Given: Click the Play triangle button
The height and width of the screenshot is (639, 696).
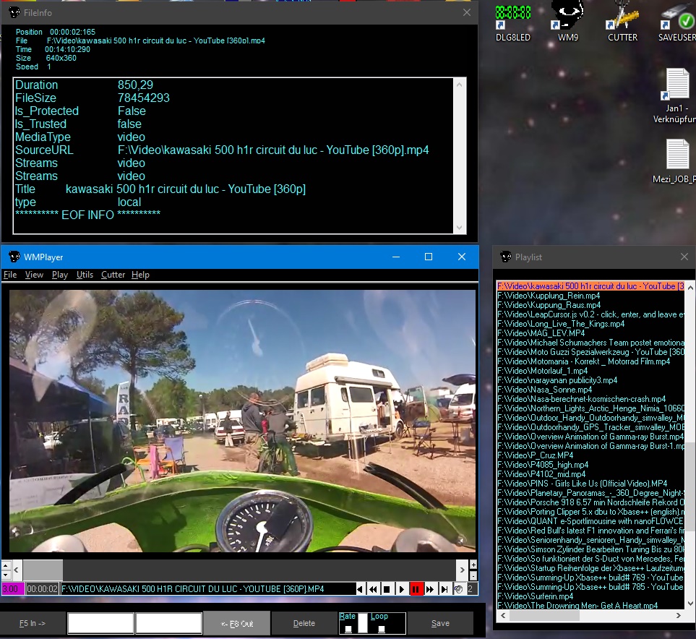Looking at the screenshot, I should coord(401,589).
